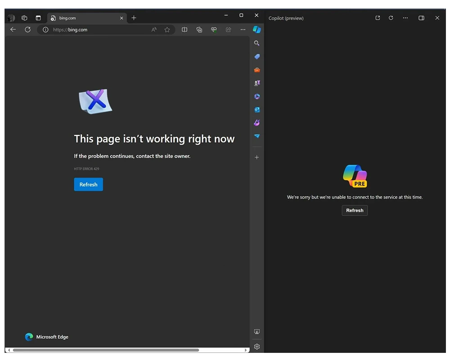Click Refresh on the error page
The width and height of the screenshot is (450, 361).
point(88,185)
